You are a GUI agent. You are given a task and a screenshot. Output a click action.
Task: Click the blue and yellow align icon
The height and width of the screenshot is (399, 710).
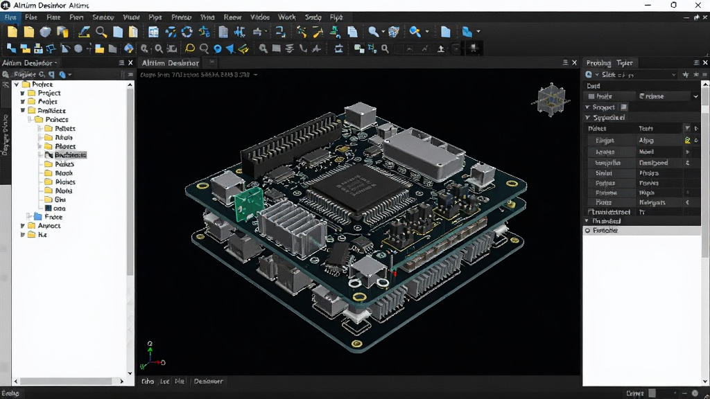[x=205, y=32]
